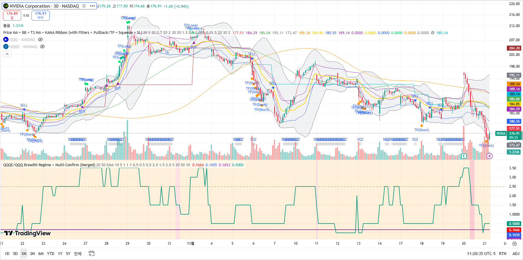
Task: Select the 3M date range
Action: [32, 254]
